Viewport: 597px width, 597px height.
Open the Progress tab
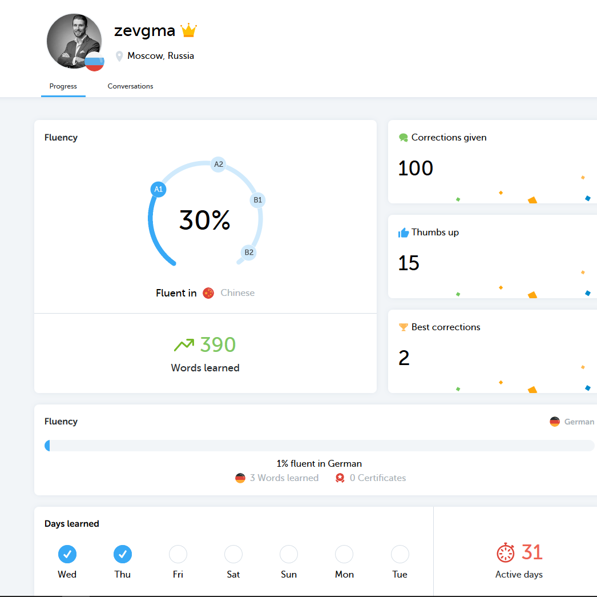point(63,86)
